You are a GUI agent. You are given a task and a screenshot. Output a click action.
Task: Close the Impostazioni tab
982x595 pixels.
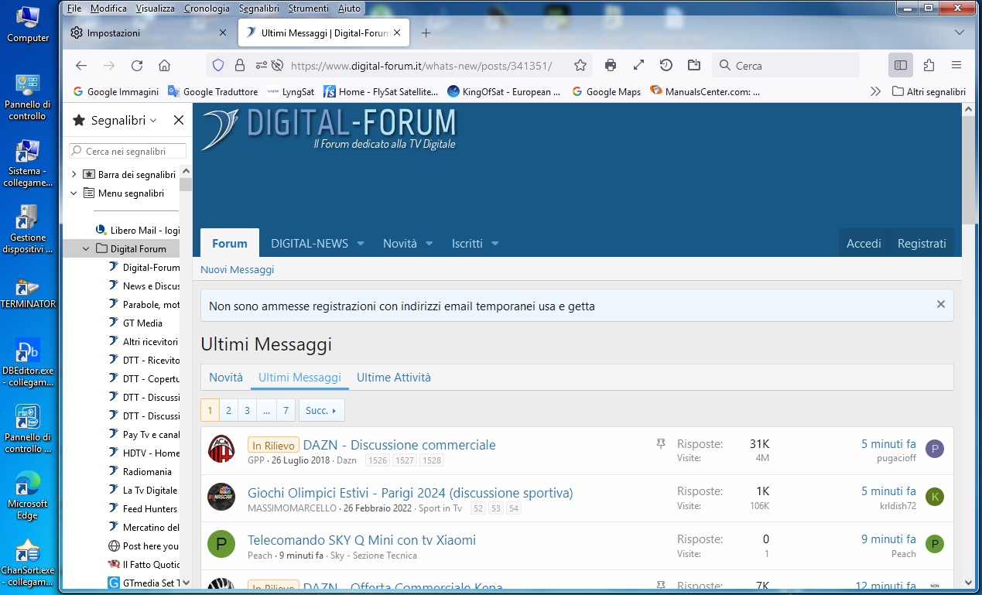[x=223, y=33]
